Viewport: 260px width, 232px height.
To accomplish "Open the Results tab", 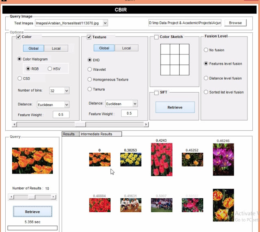I will 70,134.
